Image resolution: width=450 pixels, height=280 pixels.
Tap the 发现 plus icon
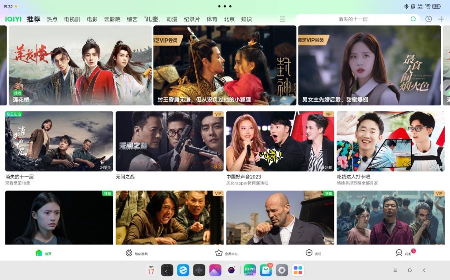coord(308,252)
